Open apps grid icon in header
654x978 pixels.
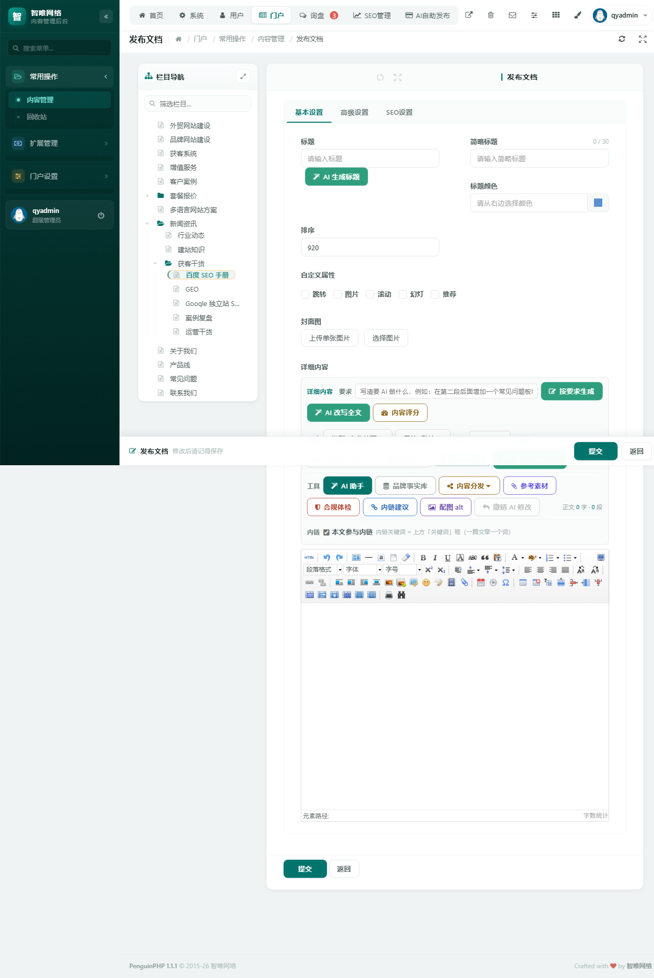click(x=556, y=15)
